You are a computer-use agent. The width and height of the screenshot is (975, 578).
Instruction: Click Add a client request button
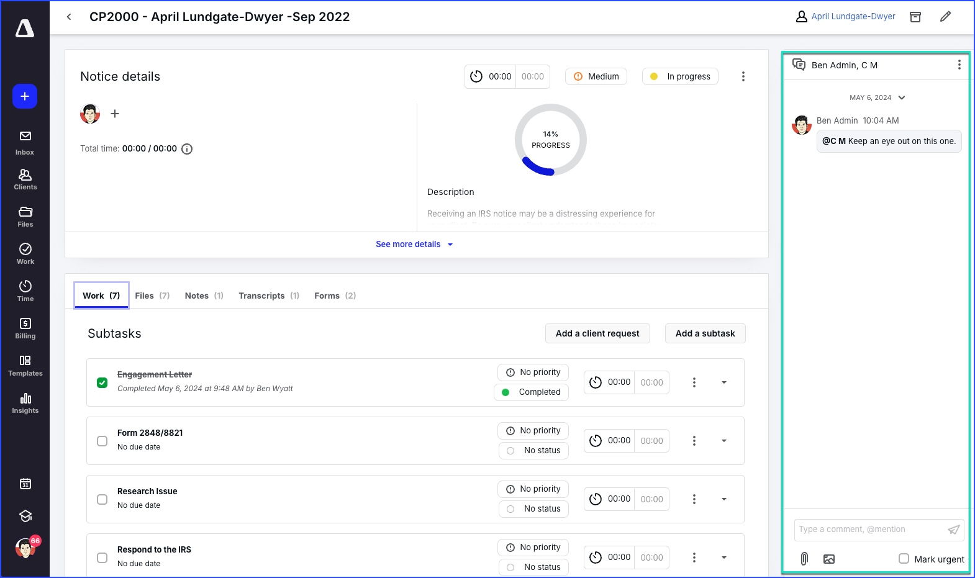tap(597, 333)
